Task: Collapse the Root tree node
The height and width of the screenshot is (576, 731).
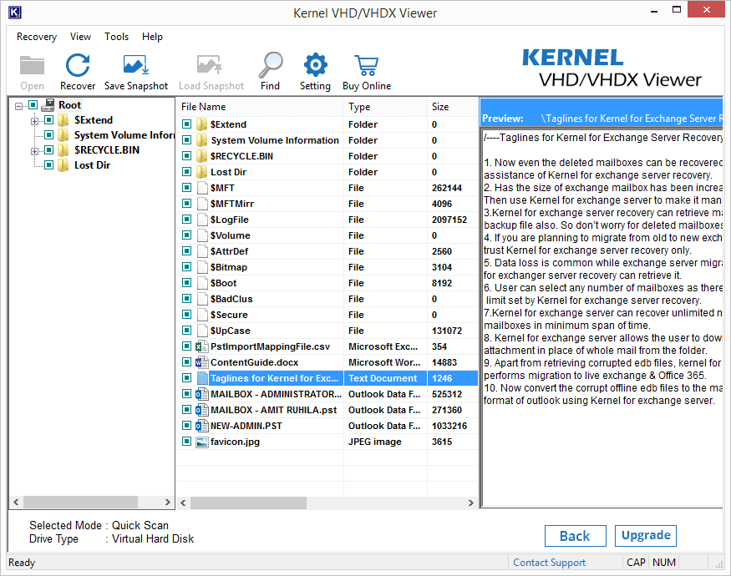Action: tap(19, 105)
